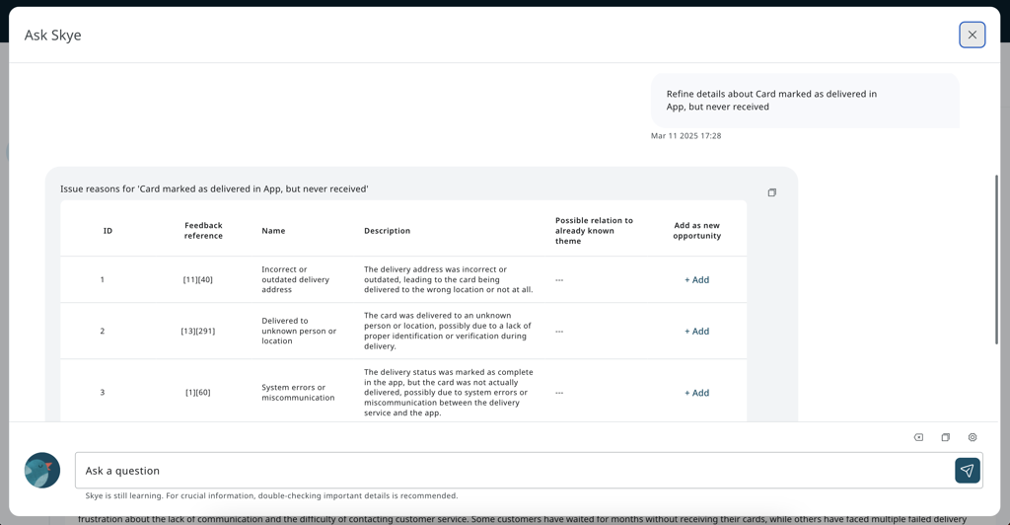Open feedback reference [60]
Viewport: 1010px width, 525px height.
point(204,393)
